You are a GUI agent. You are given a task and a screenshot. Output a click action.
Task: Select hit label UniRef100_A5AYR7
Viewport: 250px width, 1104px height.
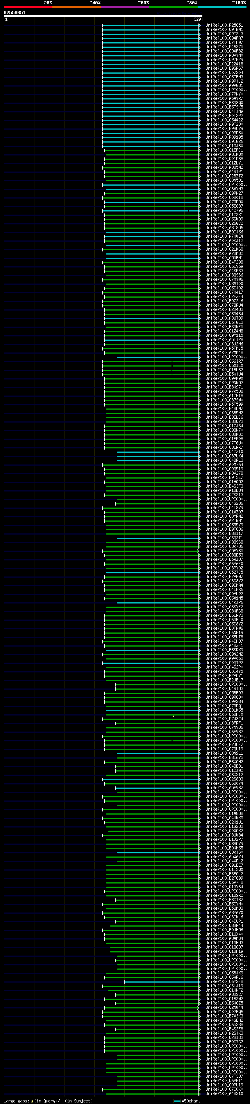coord(224,99)
